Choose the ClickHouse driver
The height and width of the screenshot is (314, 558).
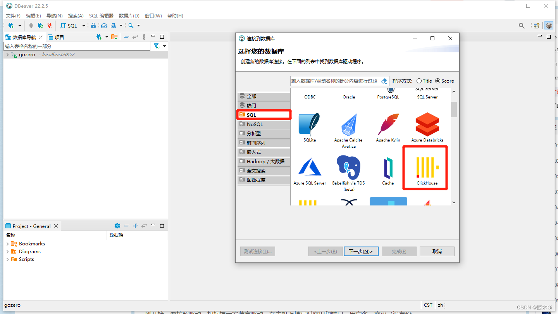coord(427,168)
